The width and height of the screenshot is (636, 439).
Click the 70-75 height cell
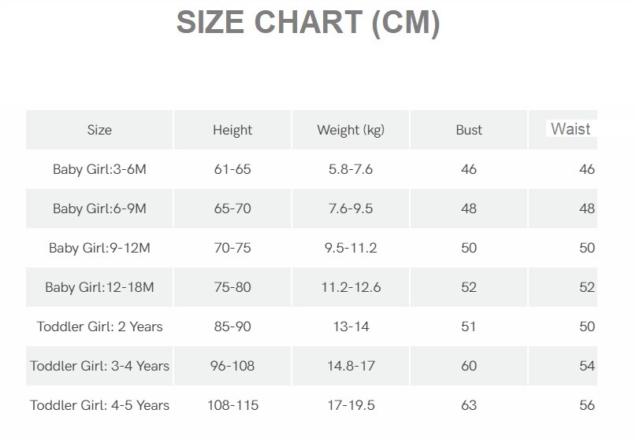[x=232, y=248]
